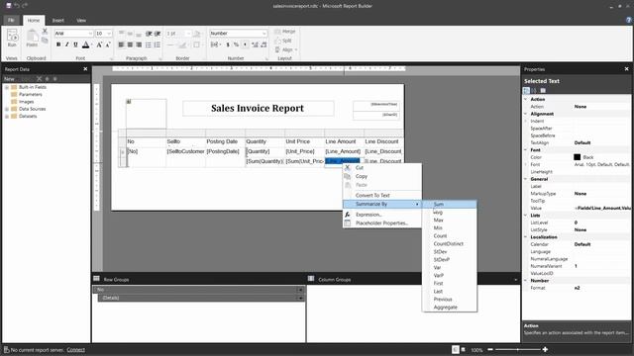The image size is (634, 356).
Task: Open dropdown on No row group
Action: (x=300, y=290)
